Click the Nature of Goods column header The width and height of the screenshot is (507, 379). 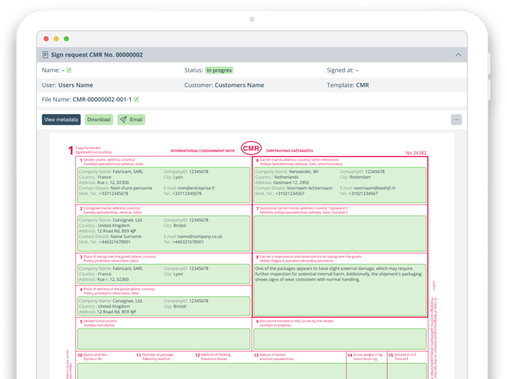(x=273, y=355)
